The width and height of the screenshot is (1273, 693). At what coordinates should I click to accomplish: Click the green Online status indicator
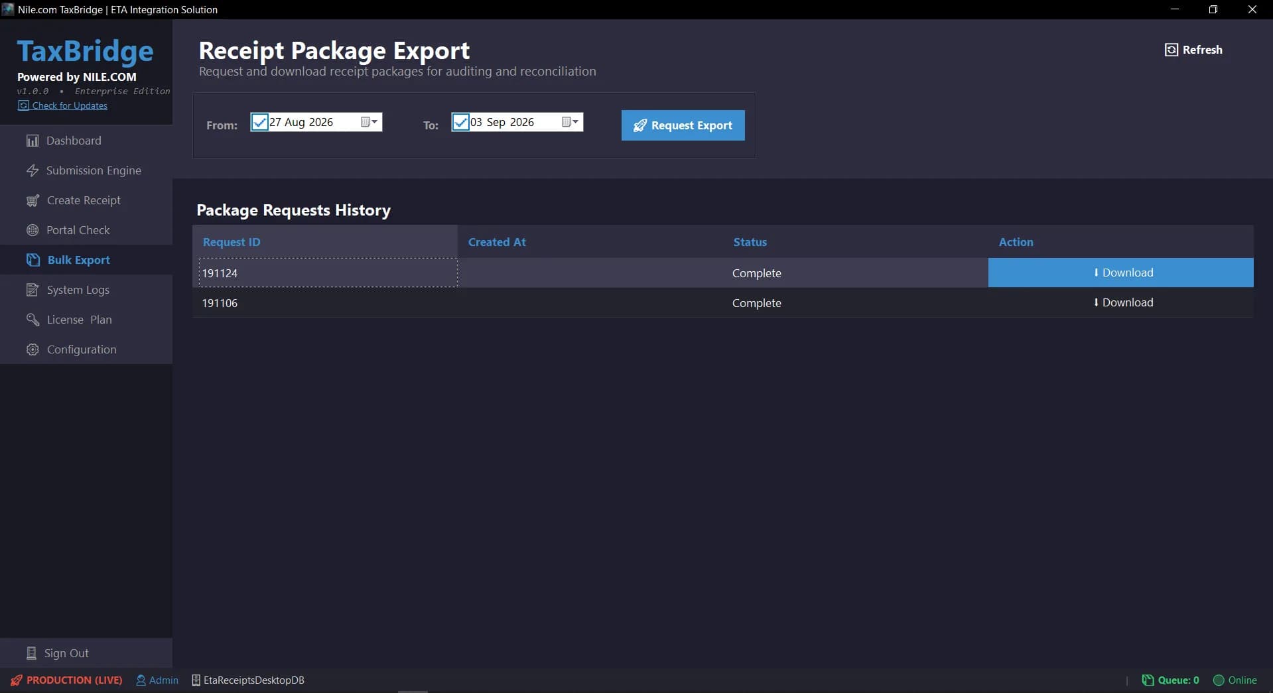point(1219,680)
